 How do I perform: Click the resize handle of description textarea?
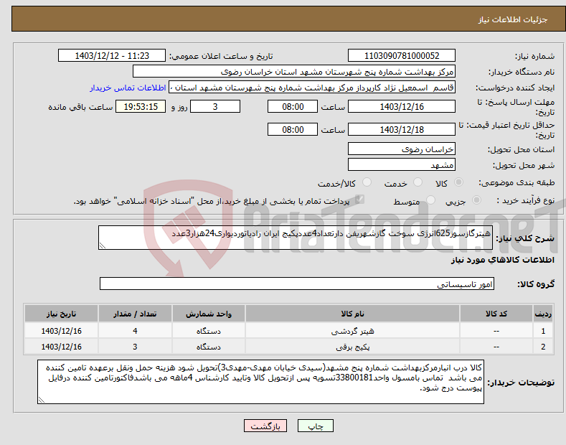[102, 246]
